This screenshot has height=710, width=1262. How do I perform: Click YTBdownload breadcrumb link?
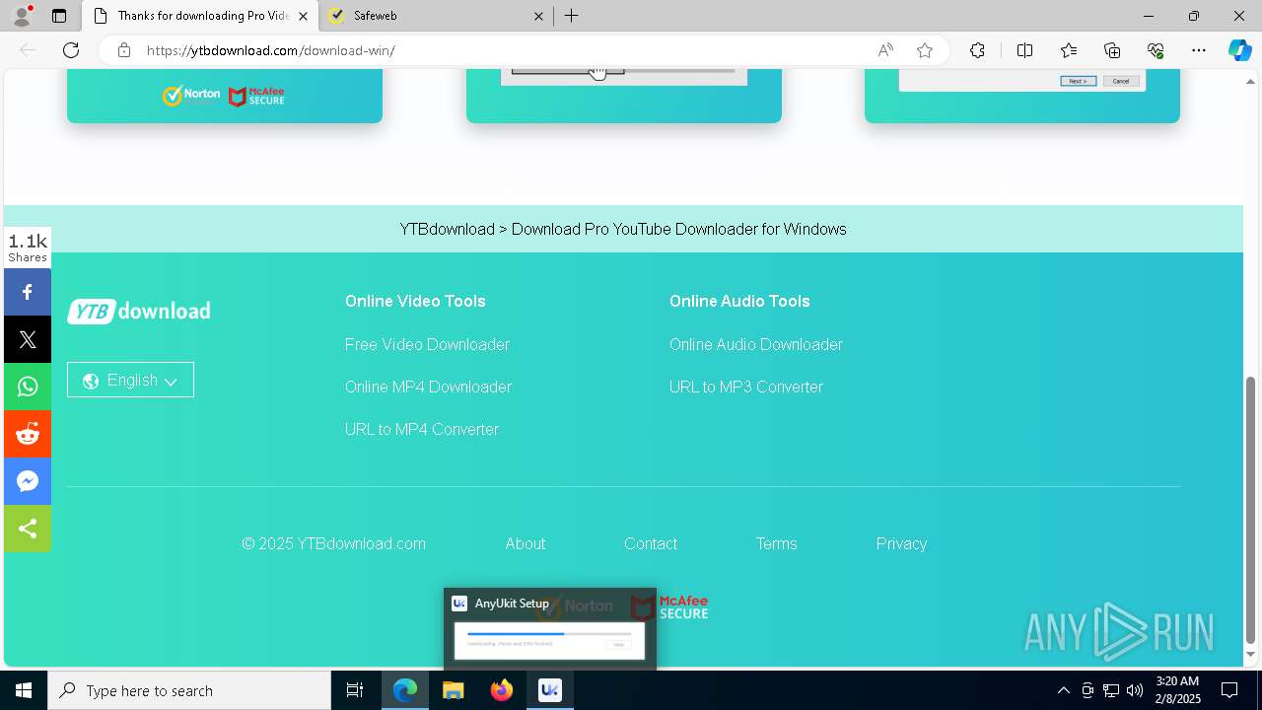[447, 229]
